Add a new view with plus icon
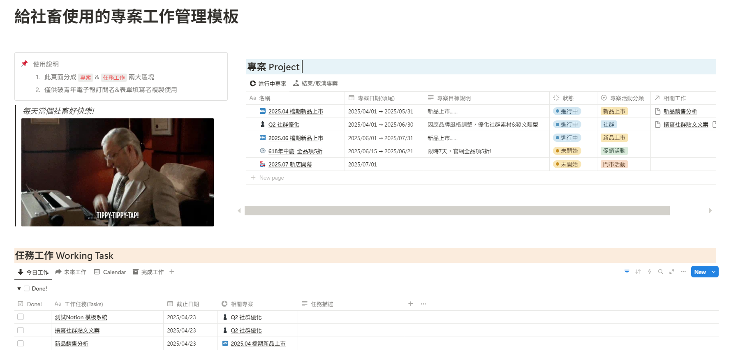This screenshot has width=731, height=353. coord(172,272)
